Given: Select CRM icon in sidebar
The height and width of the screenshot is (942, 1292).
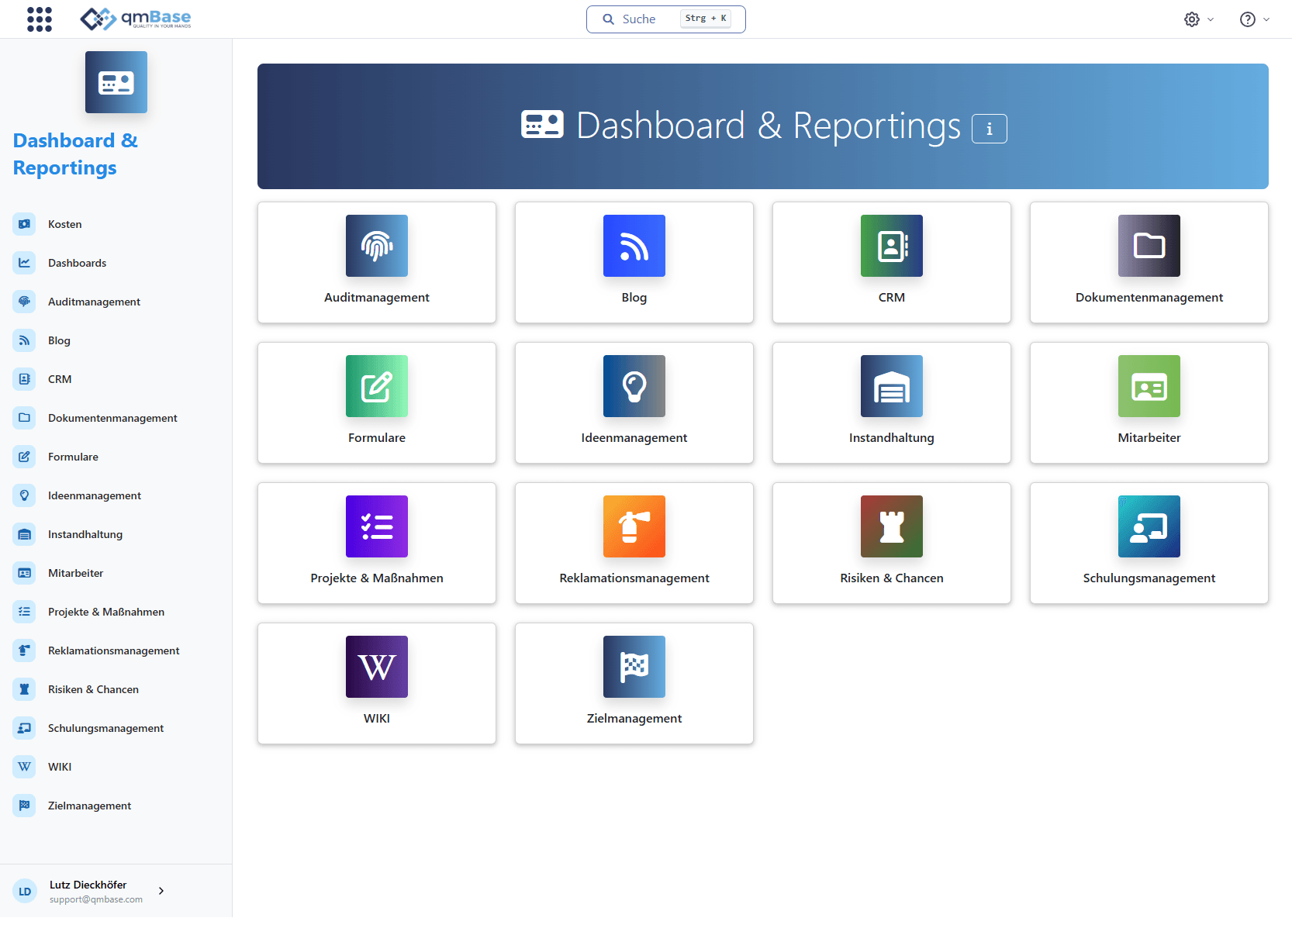Looking at the screenshot, I should (x=25, y=379).
